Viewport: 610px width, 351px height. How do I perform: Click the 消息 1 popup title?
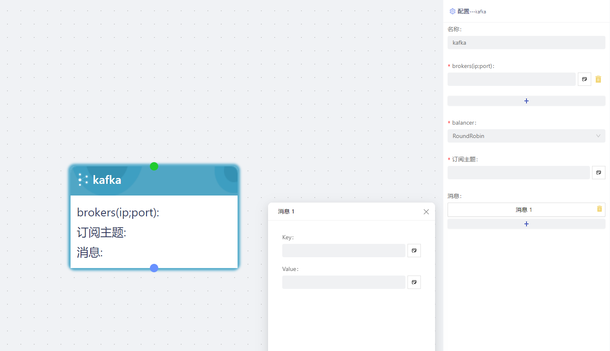pos(286,211)
